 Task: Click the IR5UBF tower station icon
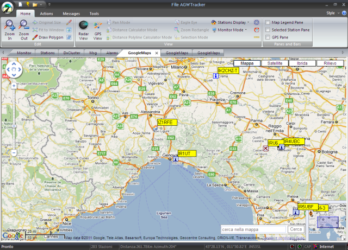tap(296, 212)
